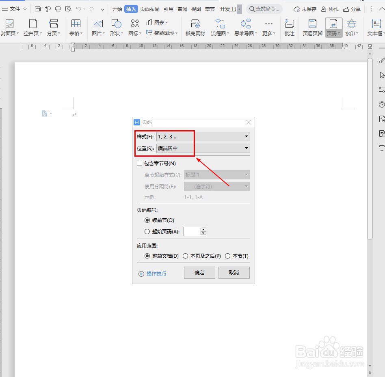Open the position (位置) dropdown
385x377 pixels.
[x=203, y=148]
